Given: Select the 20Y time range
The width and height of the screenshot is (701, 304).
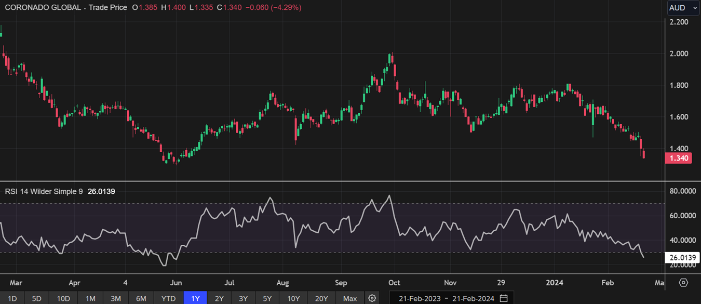Looking at the screenshot, I should [321, 298].
